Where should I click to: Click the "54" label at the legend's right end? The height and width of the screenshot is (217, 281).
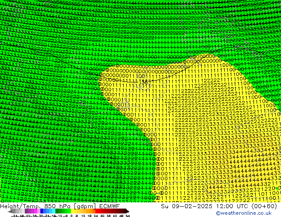pos(127,216)
